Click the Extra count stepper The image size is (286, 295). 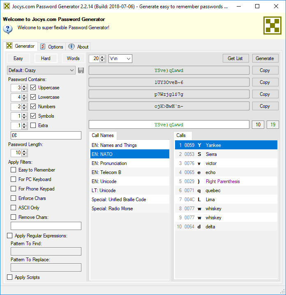(x=19, y=125)
